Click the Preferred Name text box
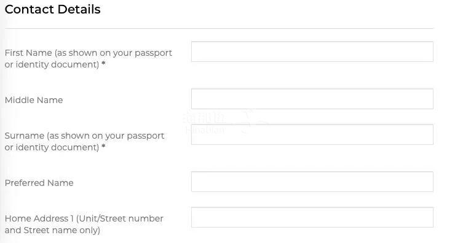 coord(312,182)
